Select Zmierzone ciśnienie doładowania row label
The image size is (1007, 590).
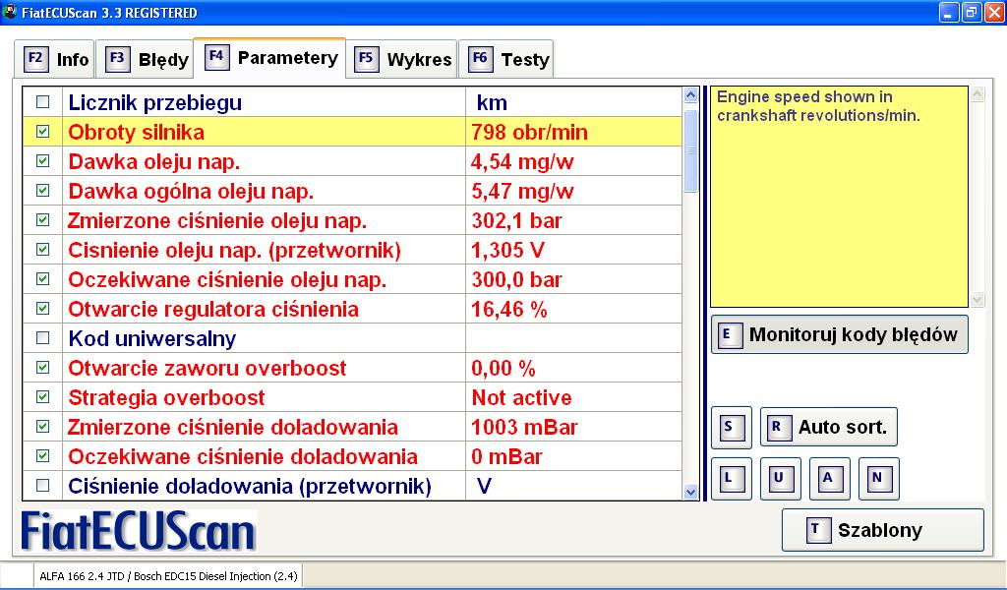click(232, 428)
